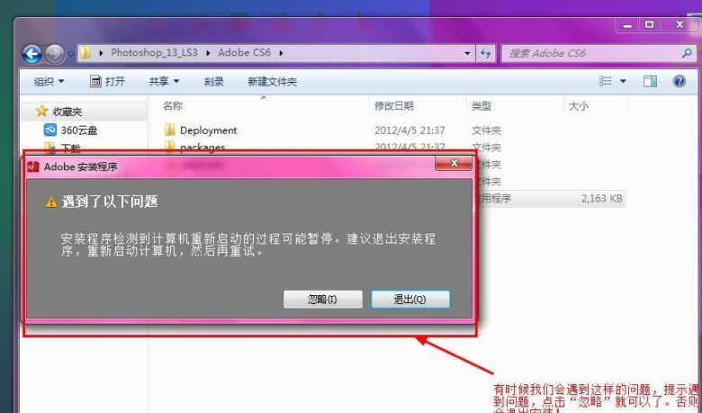The width and height of the screenshot is (702, 413).
Task: Click the Explorer Back navigation arrow
Action: tap(31, 54)
